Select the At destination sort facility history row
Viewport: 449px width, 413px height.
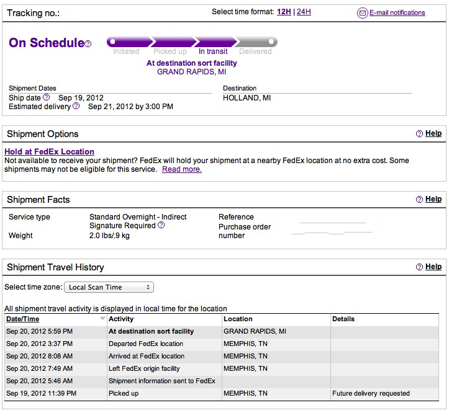[222, 331]
